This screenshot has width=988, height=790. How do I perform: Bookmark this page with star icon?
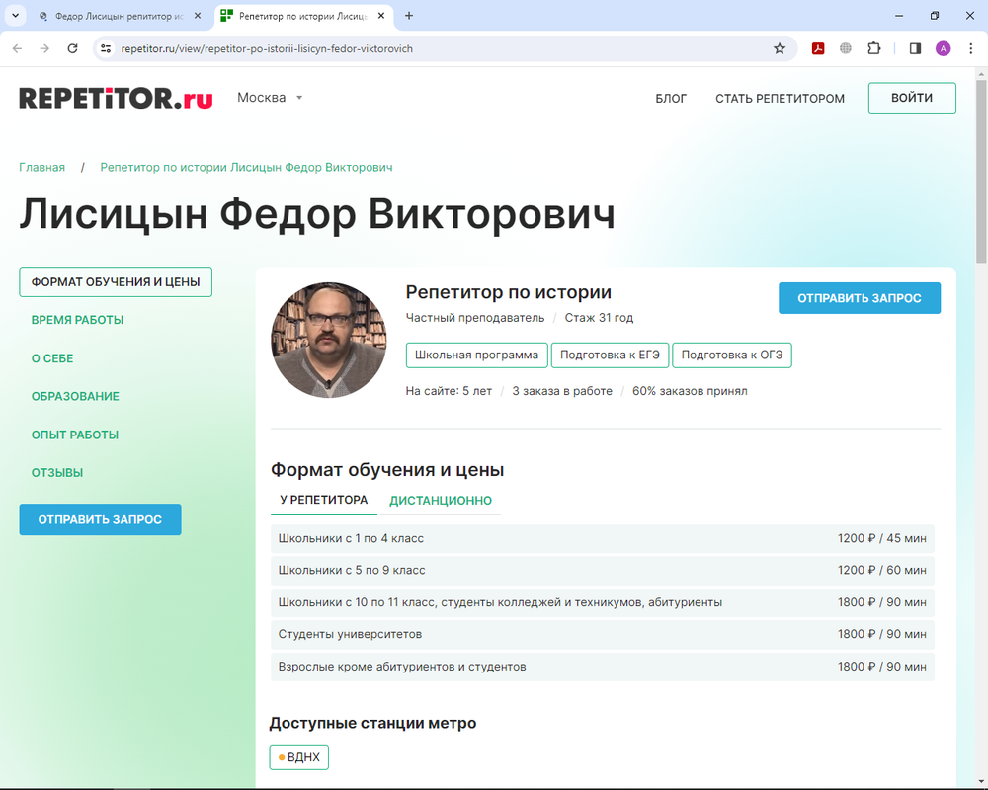pos(780,48)
